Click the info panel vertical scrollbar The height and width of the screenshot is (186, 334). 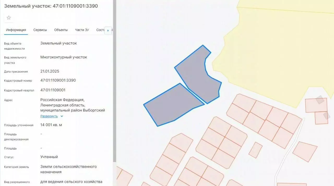114,81
